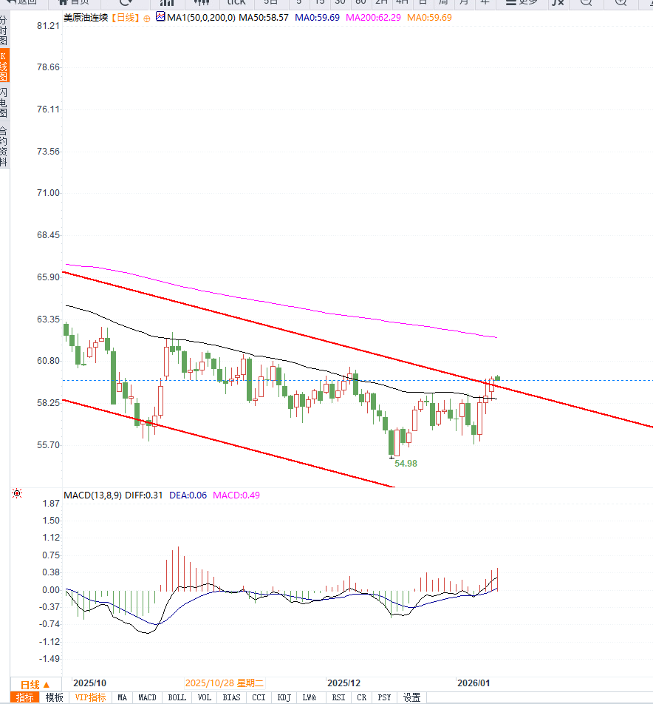
Task: Click the MA50:58.57 value
Action: (x=264, y=18)
